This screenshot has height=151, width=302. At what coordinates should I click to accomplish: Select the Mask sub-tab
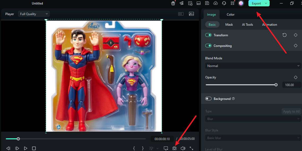[x=229, y=24]
